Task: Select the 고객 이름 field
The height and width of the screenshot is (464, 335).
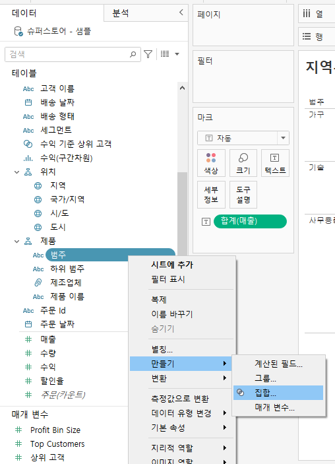Action: click(x=57, y=88)
